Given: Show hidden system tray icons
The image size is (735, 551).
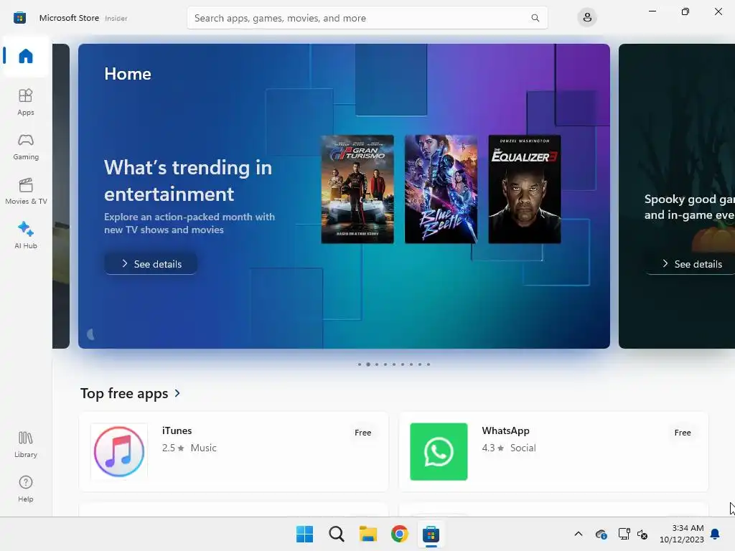Looking at the screenshot, I should [x=579, y=534].
